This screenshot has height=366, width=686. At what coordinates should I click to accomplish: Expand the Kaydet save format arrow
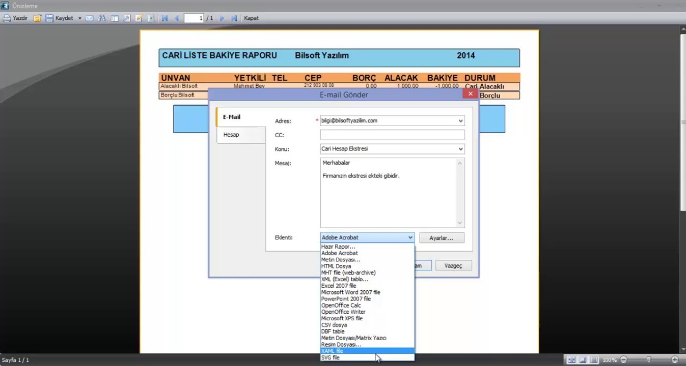point(80,18)
